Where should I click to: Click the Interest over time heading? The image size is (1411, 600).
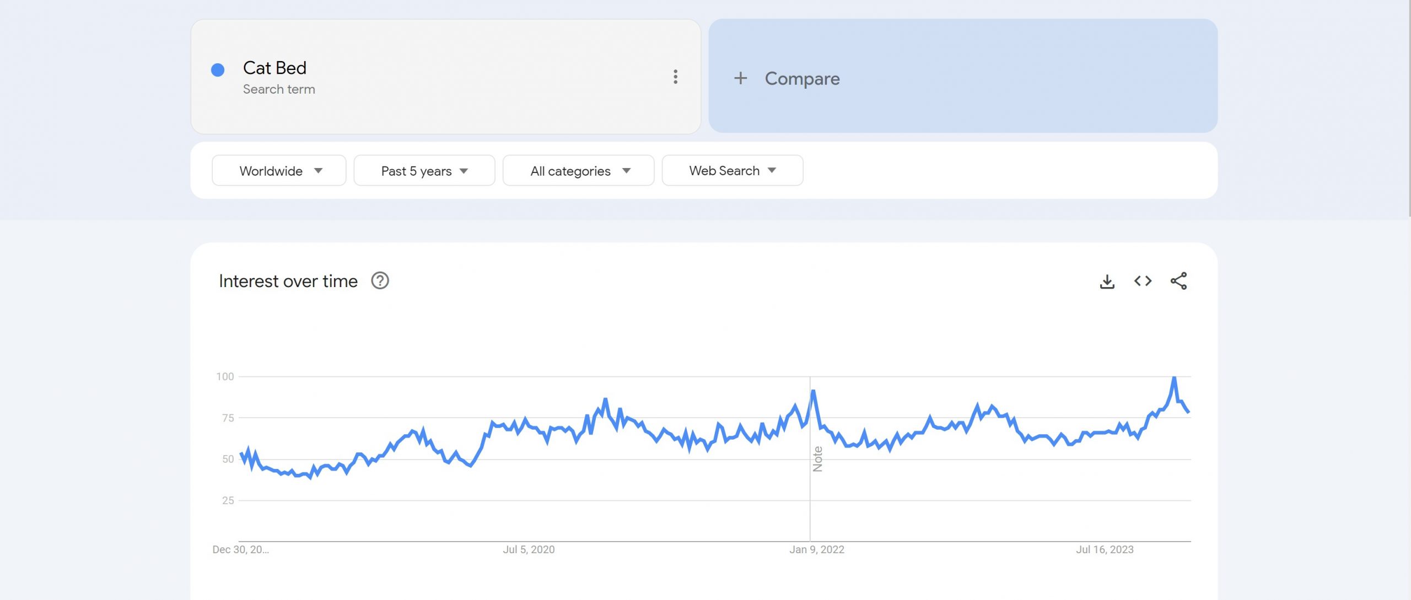tap(288, 282)
